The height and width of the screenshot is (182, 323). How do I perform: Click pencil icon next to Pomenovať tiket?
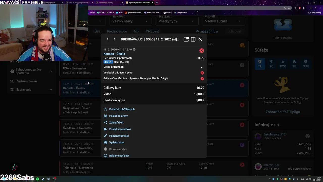coord(105,136)
